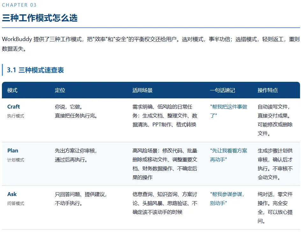Click the 'Craft' mode name
Viewport: 301px width, 232px height.
(x=13, y=107)
